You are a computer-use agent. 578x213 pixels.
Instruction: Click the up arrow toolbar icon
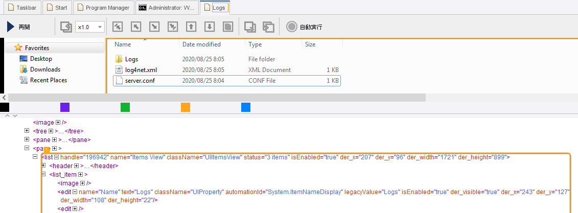(x=191, y=27)
